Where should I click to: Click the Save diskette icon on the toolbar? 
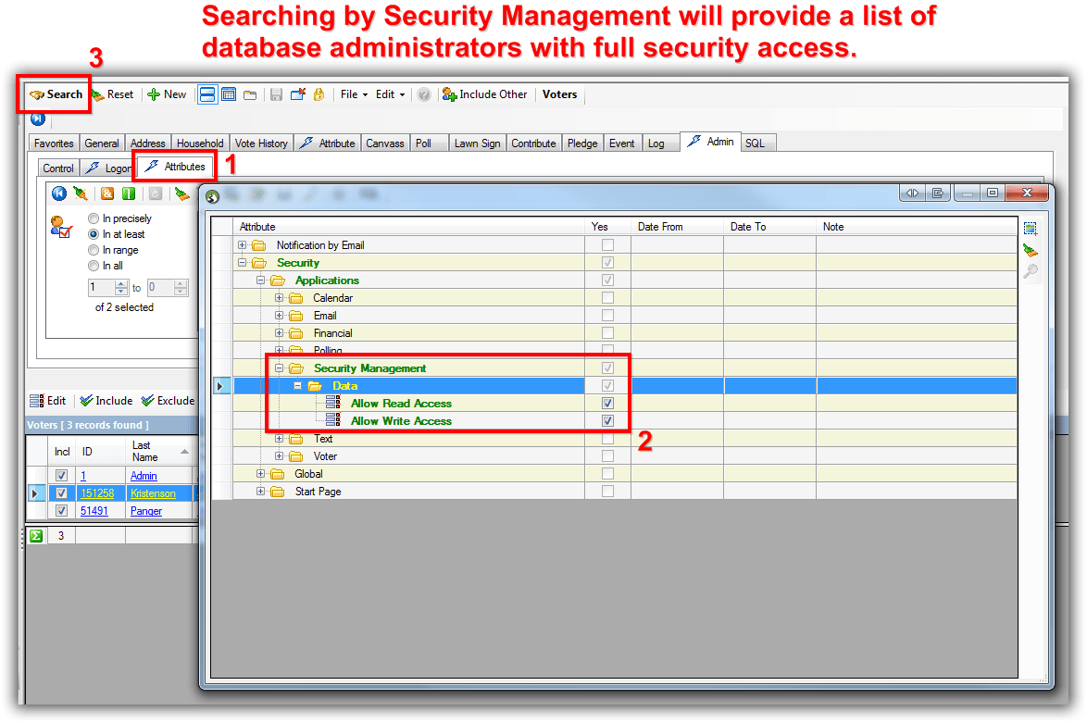276,94
